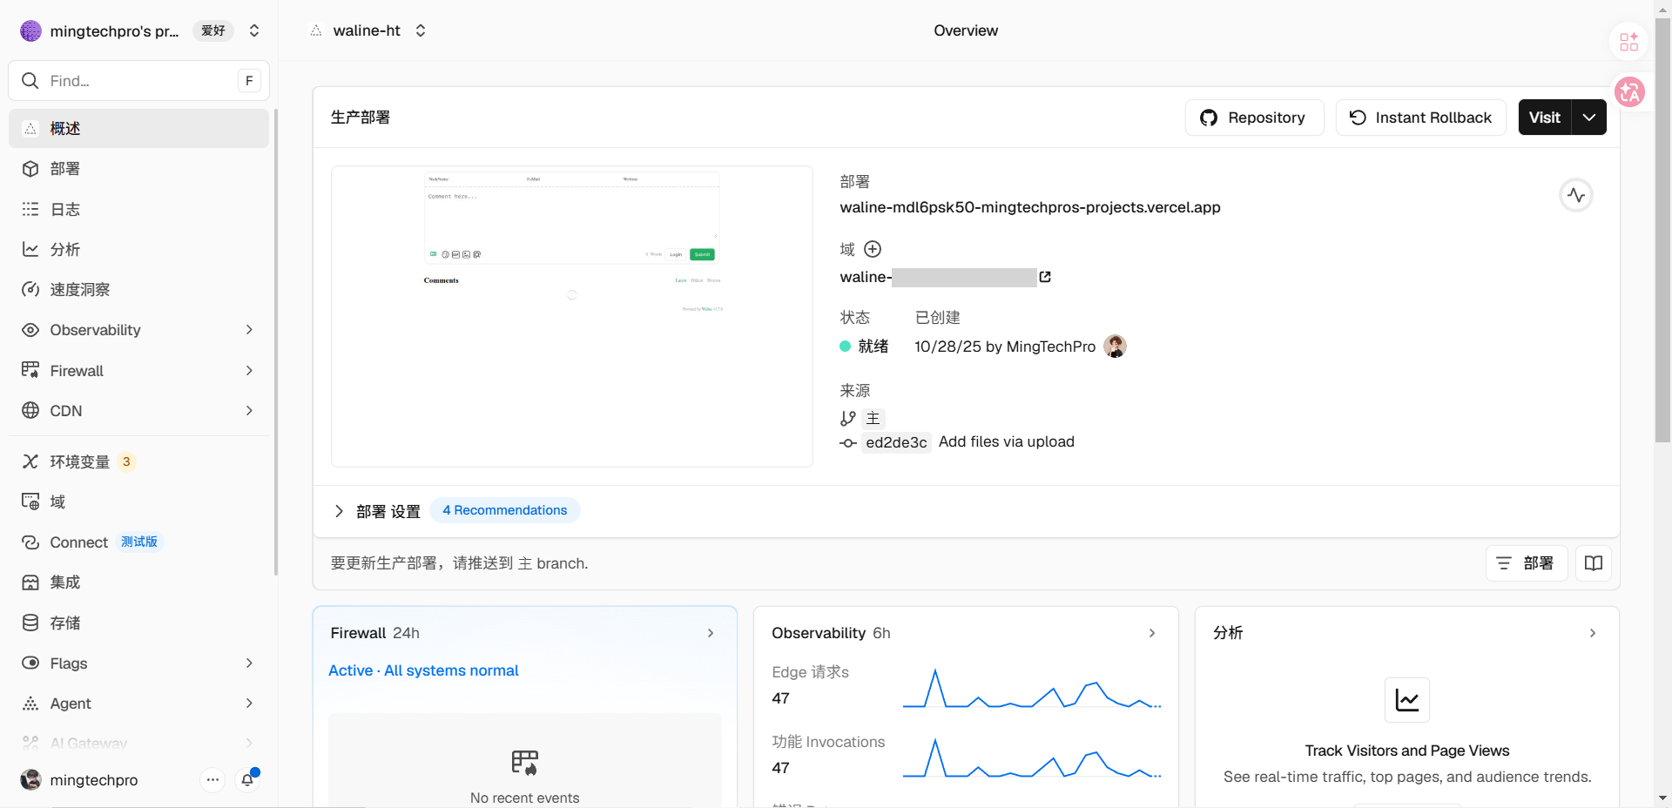Expand the Agent sidebar section
Viewport: 1672px width, 808px height.
click(x=249, y=704)
